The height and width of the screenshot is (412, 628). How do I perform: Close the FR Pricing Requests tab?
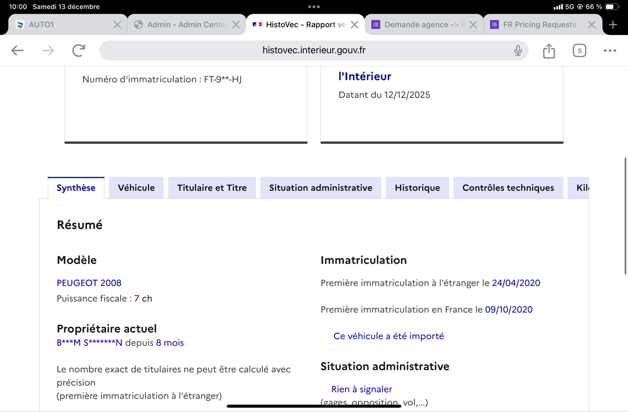tap(591, 25)
